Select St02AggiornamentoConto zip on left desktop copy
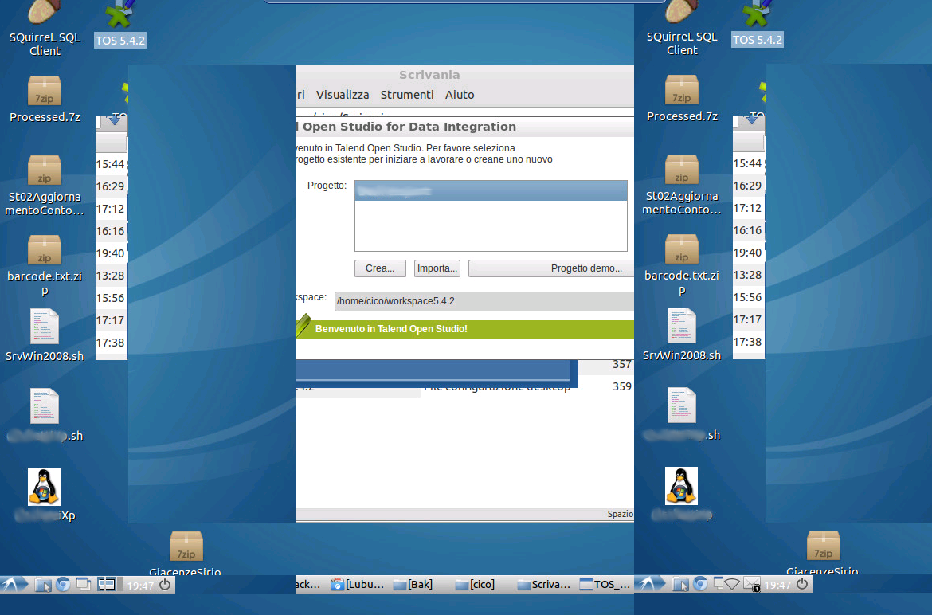This screenshot has height=615, width=932. point(45,186)
